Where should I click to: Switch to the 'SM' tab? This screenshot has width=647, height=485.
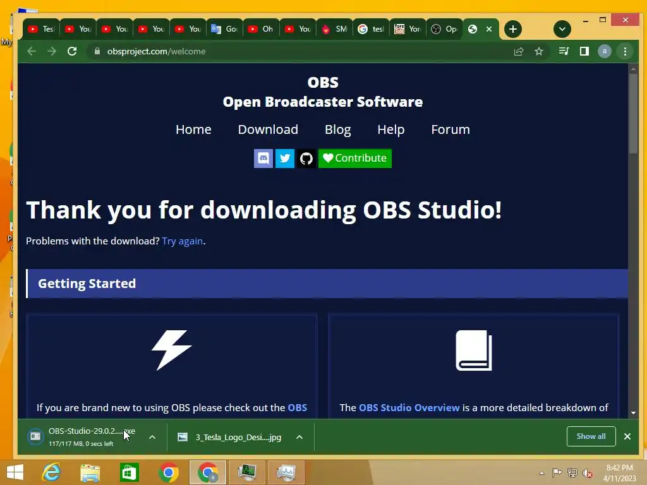click(x=335, y=29)
